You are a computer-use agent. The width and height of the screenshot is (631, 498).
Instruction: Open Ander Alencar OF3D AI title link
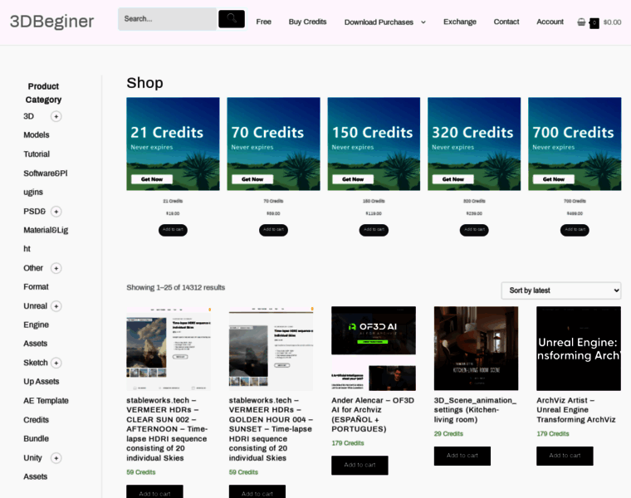coord(373,415)
